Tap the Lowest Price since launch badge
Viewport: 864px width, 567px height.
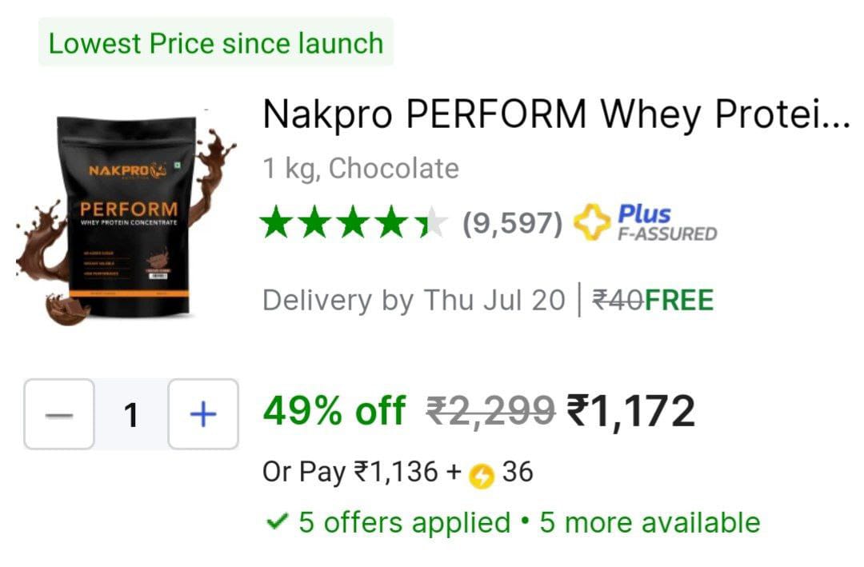[216, 42]
